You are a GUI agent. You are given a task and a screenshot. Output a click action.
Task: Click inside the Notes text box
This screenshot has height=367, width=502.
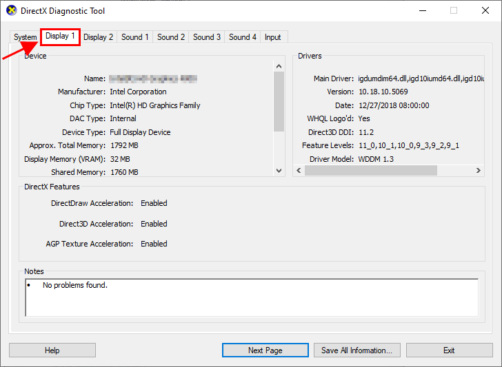click(x=252, y=297)
